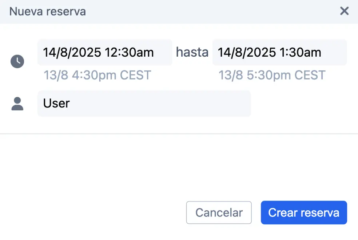Image resolution: width=358 pixels, height=240 pixels.
Task: Click the 13/8 4:30pm CEST hint
Action: point(97,75)
